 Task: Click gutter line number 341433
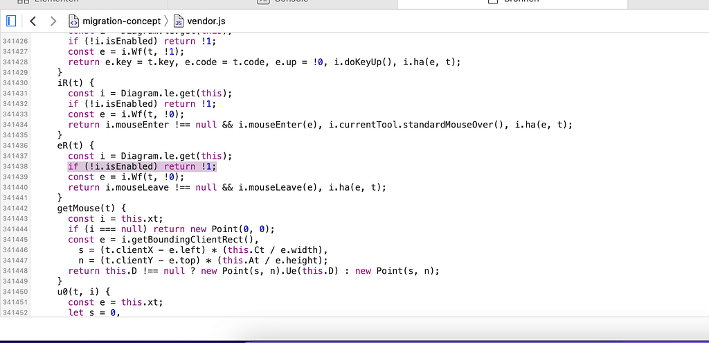click(x=15, y=114)
